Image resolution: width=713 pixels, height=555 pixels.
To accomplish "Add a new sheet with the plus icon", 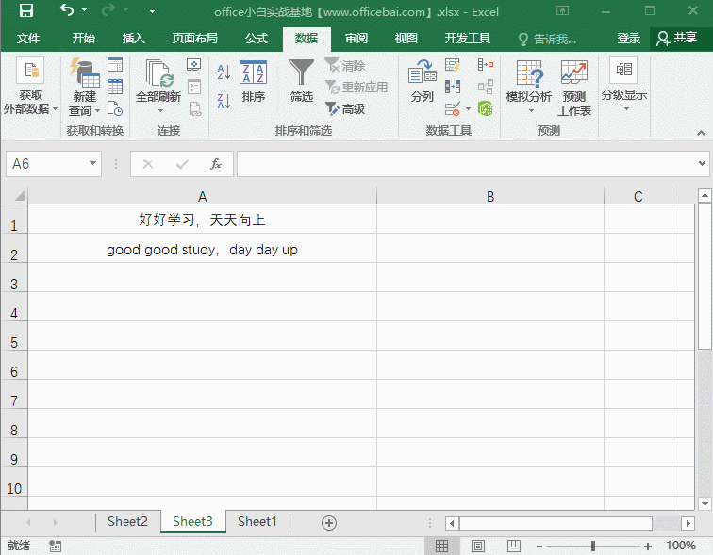I will click(329, 523).
